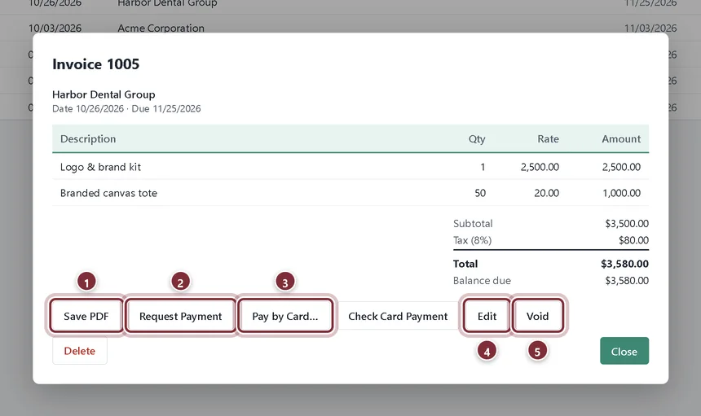Open the Pay by Card… option
Viewport: 701px width, 416px height.
coord(285,316)
